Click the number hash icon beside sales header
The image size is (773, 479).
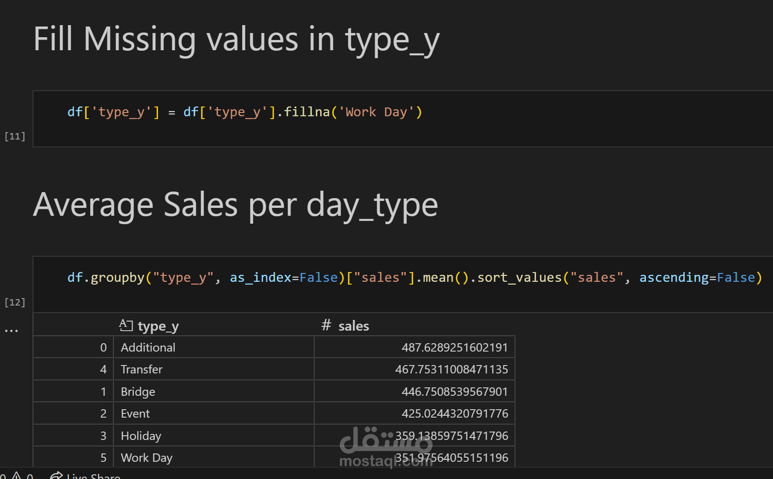click(326, 325)
